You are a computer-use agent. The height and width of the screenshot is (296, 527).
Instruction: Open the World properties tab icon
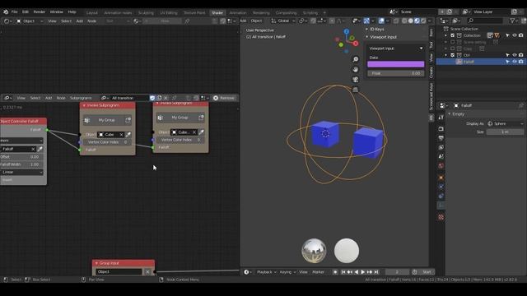(441, 166)
